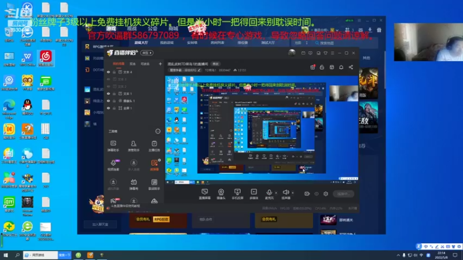Click the gift box icon with red badge
463x260 pixels.
point(313,67)
